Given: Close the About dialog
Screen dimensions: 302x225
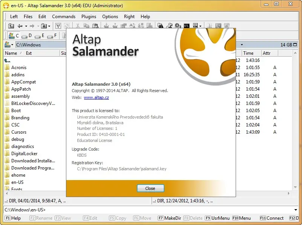Looking at the screenshot, I should pyautogui.click(x=150, y=188).
